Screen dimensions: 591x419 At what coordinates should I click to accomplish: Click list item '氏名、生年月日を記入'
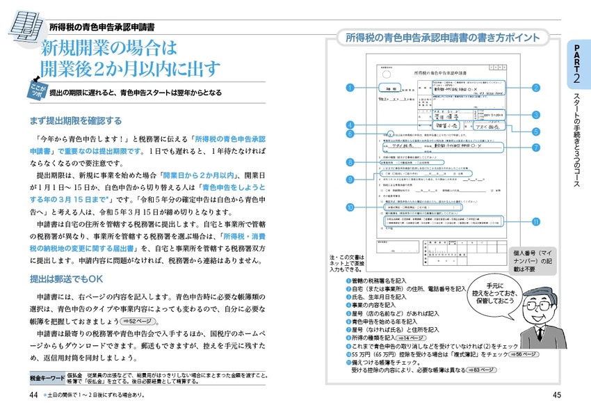tap(379, 297)
